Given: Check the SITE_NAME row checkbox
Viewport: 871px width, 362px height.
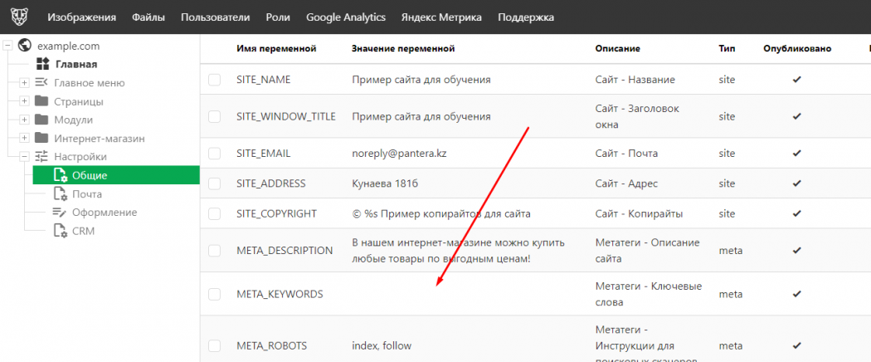Looking at the screenshot, I should [215, 80].
